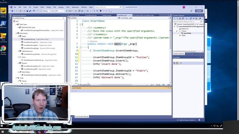Select InventItemGroup.RevRec table extension
This screenshot has width=239, height=134.
(32, 54)
